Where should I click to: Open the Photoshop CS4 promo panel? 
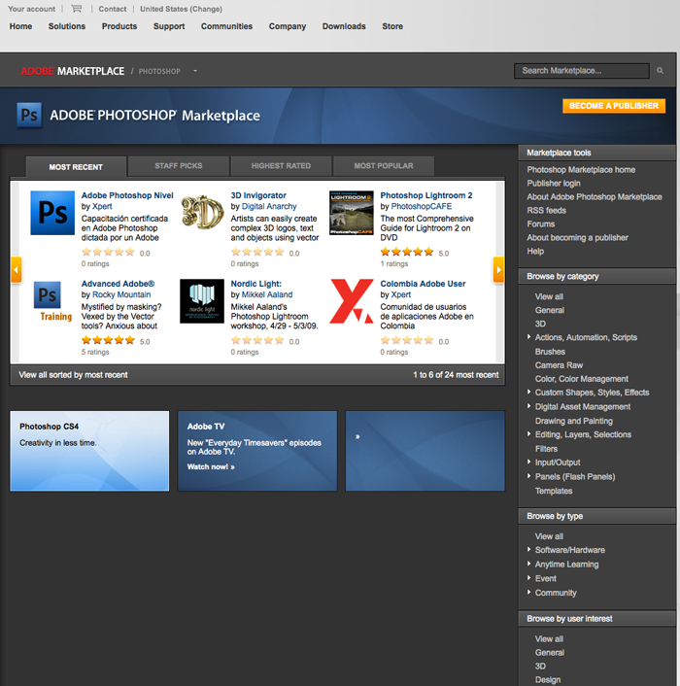tap(89, 451)
